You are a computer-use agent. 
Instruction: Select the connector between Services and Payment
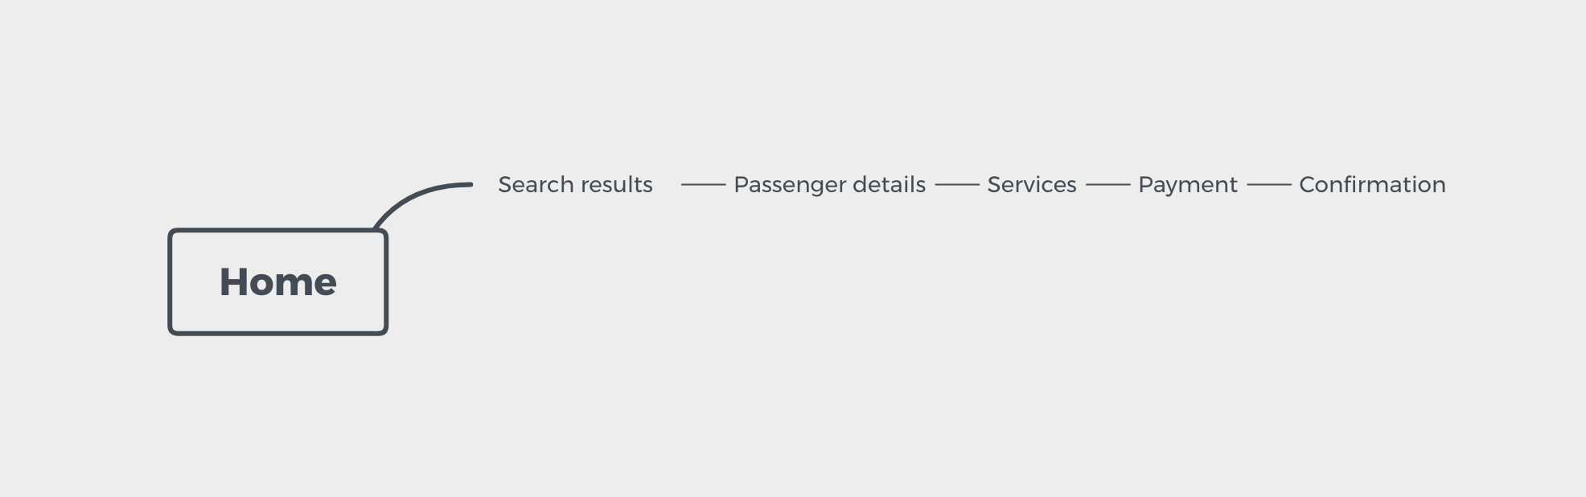[x=1107, y=185]
